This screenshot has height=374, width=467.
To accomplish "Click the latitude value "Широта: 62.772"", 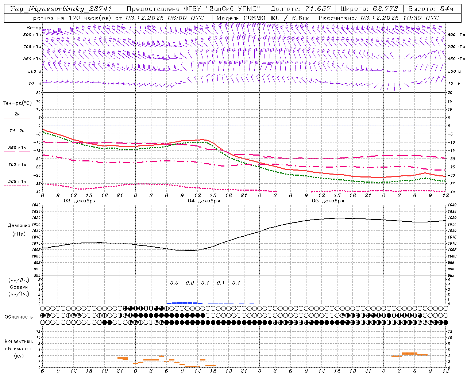I will 369,9.
